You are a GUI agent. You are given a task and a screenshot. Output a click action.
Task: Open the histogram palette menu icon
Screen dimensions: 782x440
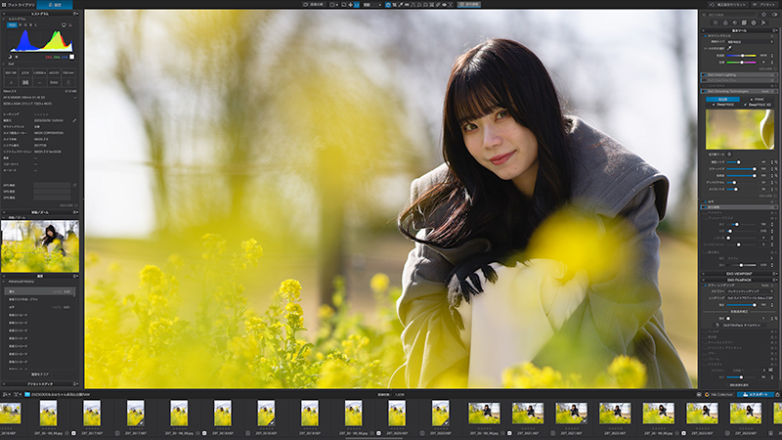pos(75,14)
